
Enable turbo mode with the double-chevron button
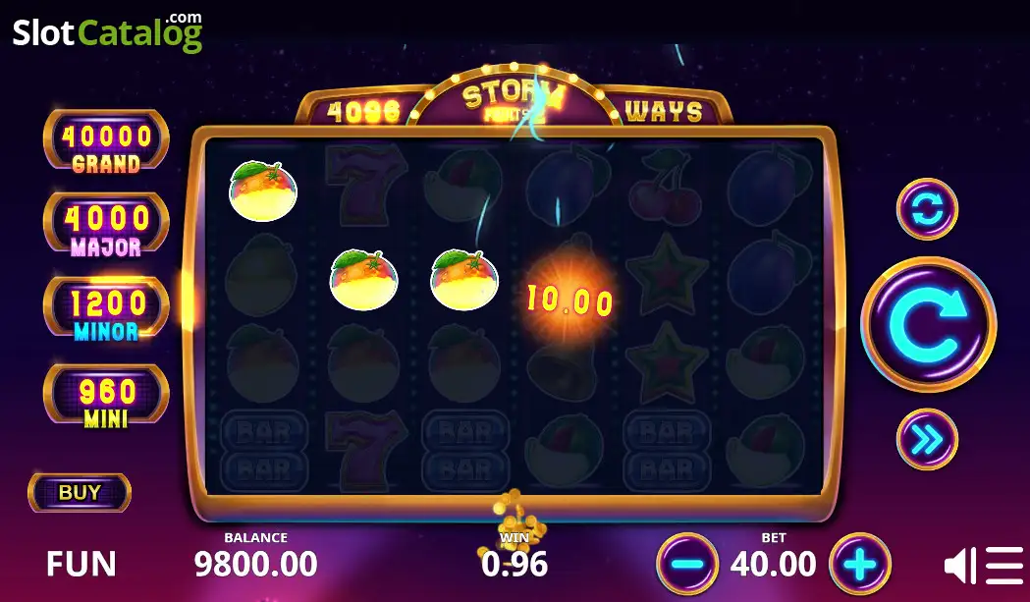click(x=927, y=439)
